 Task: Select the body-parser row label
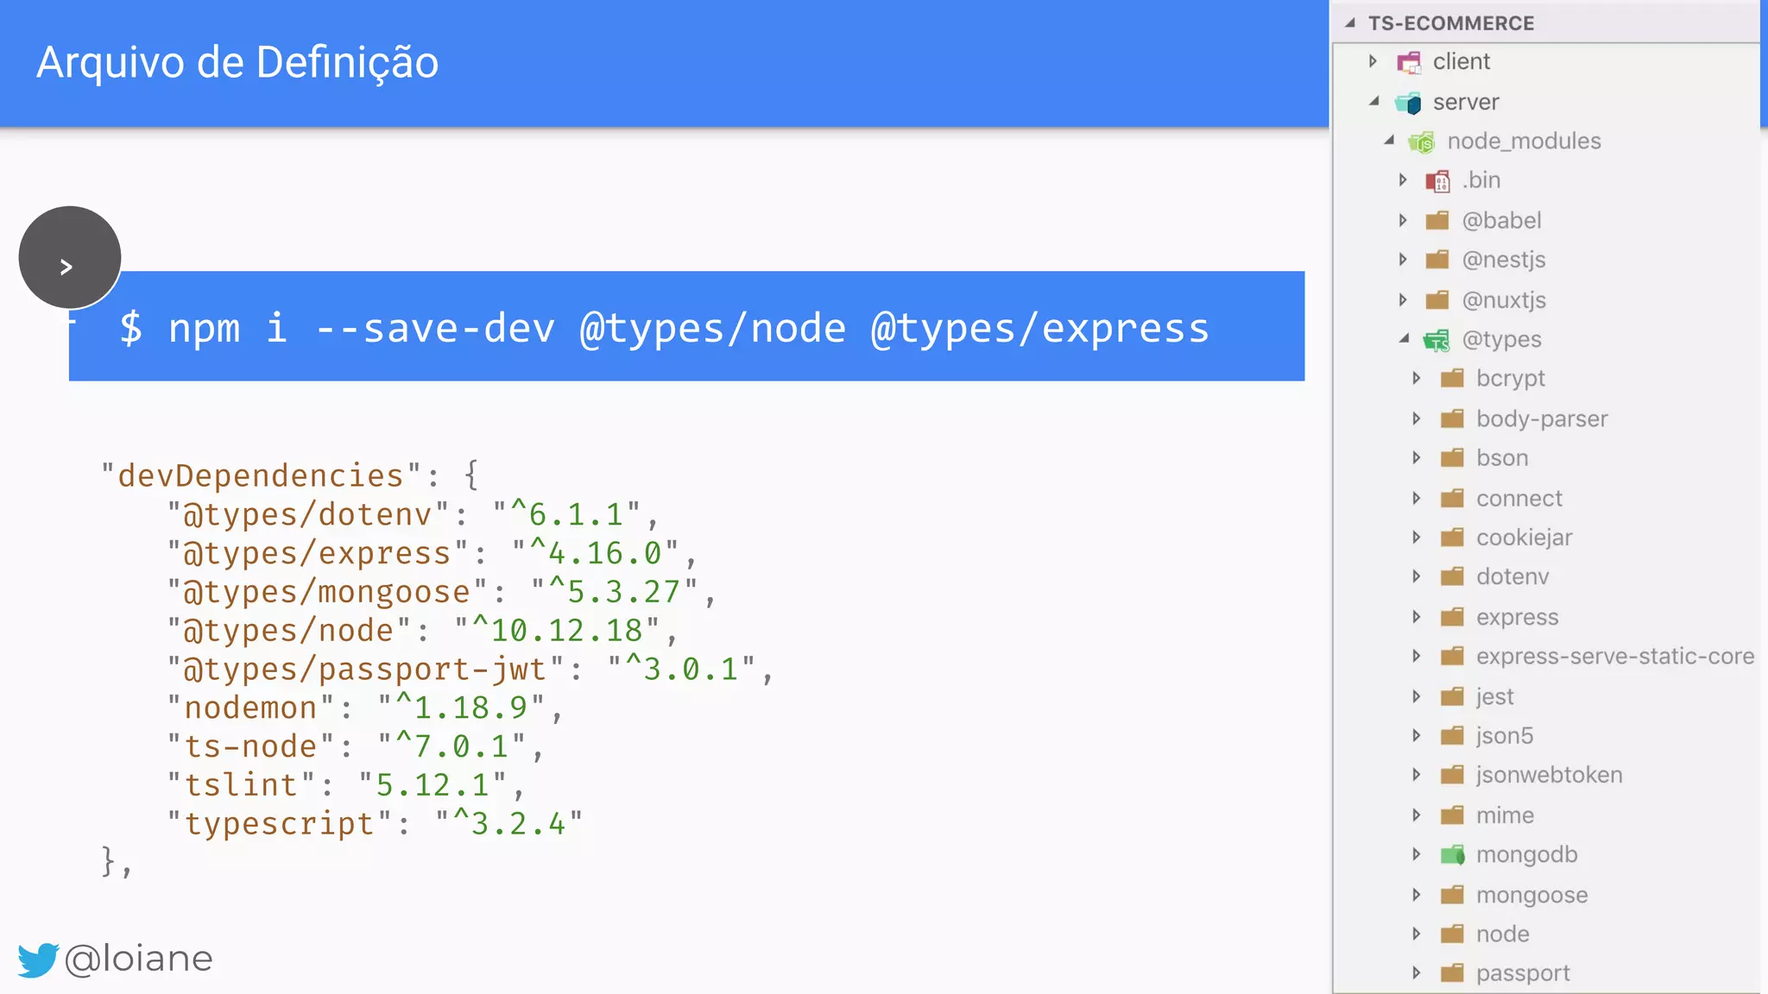1542,419
